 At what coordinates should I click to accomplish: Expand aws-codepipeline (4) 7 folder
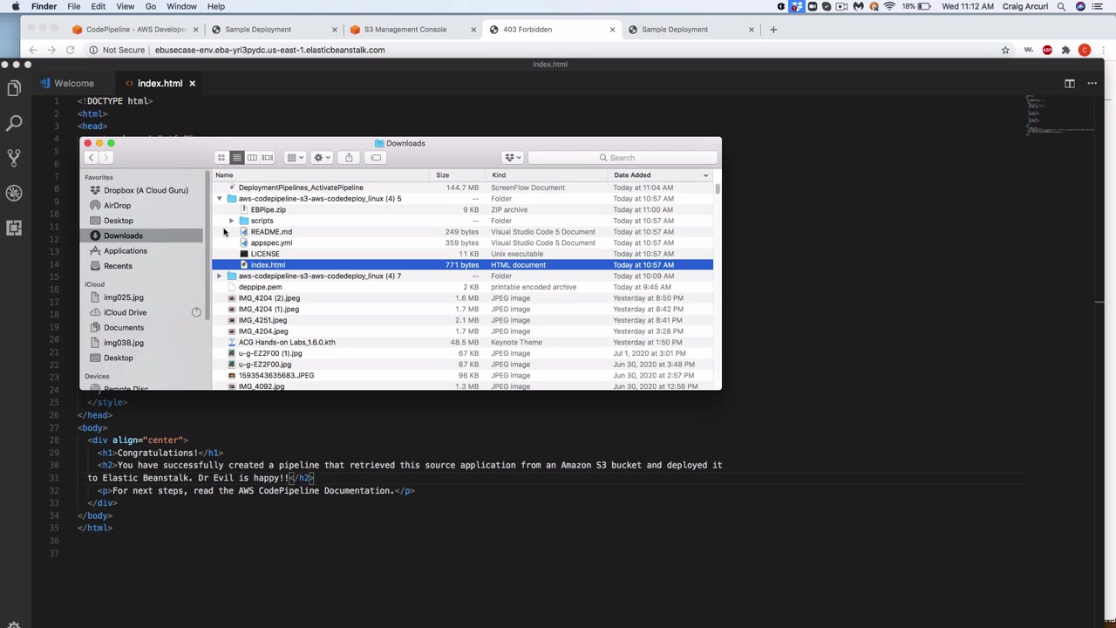pos(220,276)
